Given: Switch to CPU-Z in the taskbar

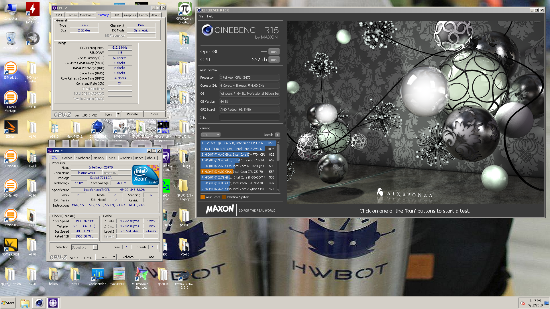Looking at the screenshot, I should click(x=53, y=303).
